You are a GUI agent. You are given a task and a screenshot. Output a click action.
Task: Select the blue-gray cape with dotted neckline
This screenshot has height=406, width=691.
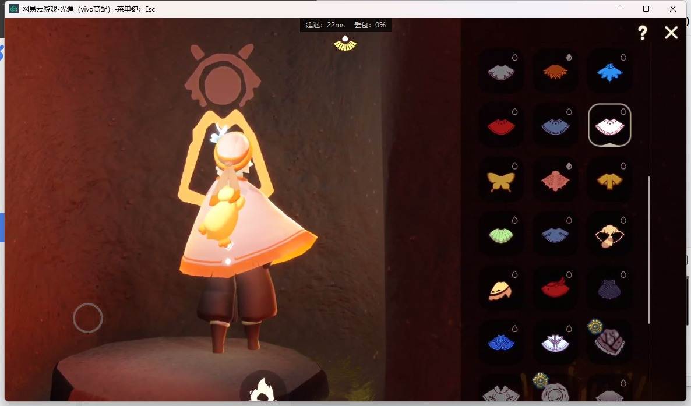(x=555, y=126)
